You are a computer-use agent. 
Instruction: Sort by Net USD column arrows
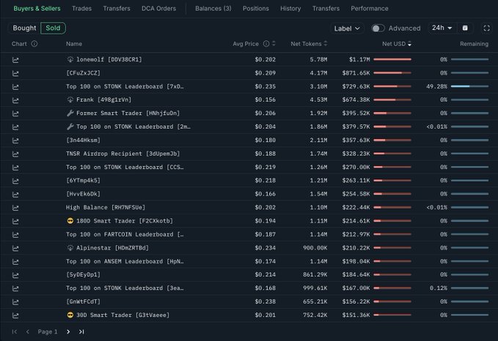click(x=409, y=44)
